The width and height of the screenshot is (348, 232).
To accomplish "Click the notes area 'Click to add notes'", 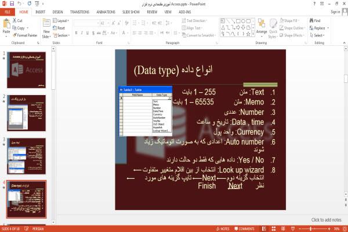I will coord(326,220).
